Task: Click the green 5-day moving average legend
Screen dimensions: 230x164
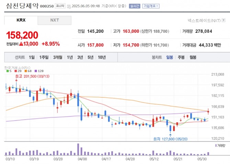Action: tap(9, 71)
